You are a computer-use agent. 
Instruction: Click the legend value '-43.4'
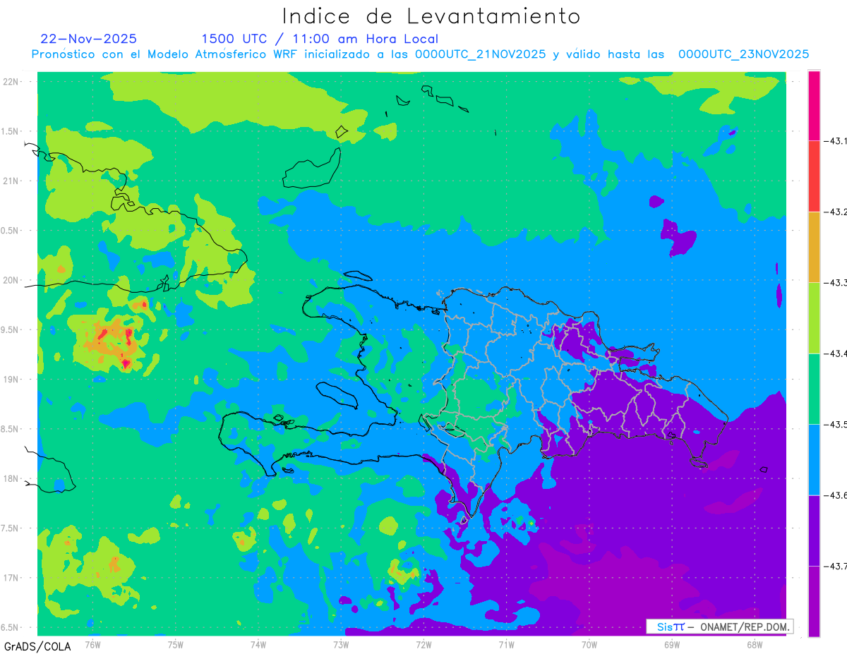[x=835, y=353]
